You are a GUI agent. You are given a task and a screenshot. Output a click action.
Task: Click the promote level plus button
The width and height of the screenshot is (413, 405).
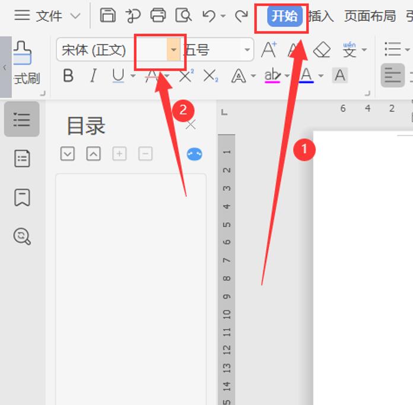pos(119,153)
